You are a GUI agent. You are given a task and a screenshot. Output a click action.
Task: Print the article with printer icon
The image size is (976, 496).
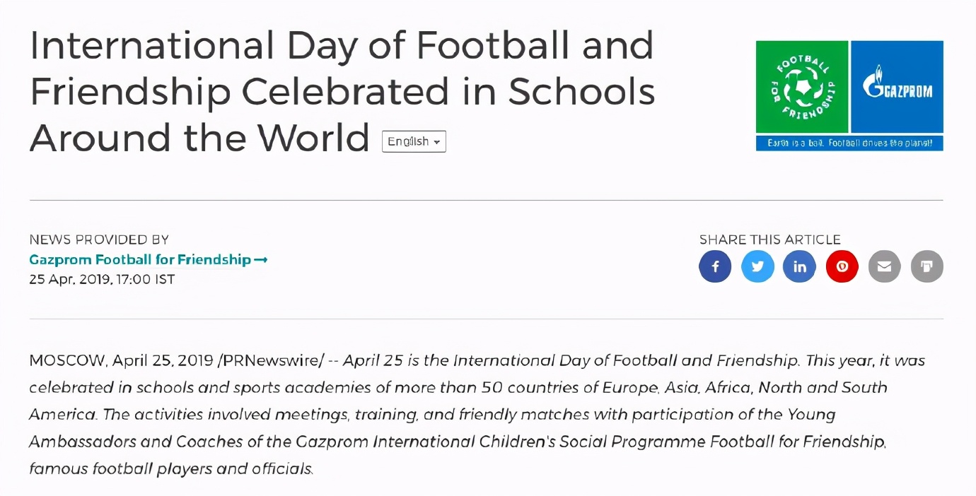pos(926,267)
